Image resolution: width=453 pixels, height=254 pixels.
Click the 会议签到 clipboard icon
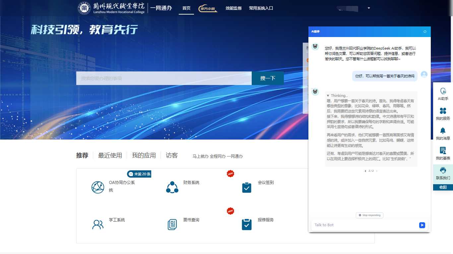tap(246, 188)
